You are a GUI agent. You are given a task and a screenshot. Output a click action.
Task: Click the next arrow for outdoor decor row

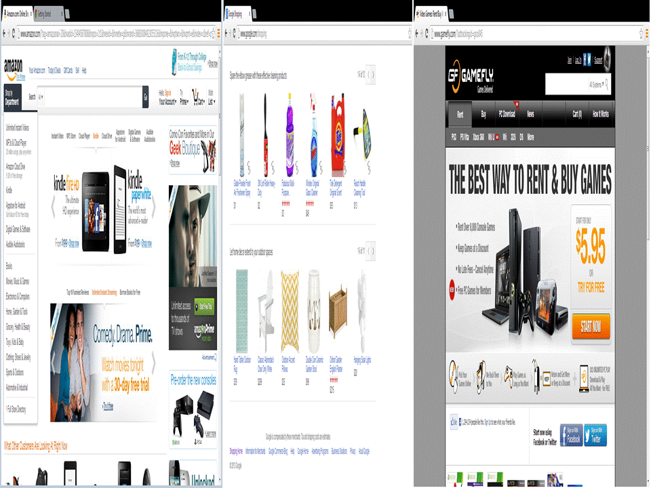pyautogui.click(x=373, y=251)
